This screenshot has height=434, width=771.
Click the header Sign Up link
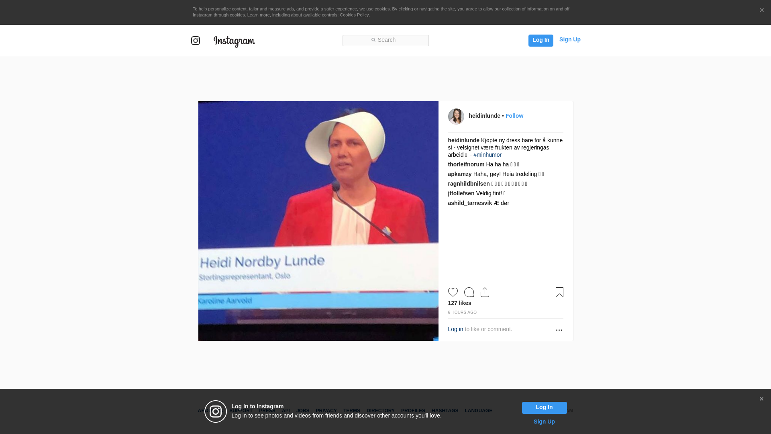pyautogui.click(x=570, y=39)
